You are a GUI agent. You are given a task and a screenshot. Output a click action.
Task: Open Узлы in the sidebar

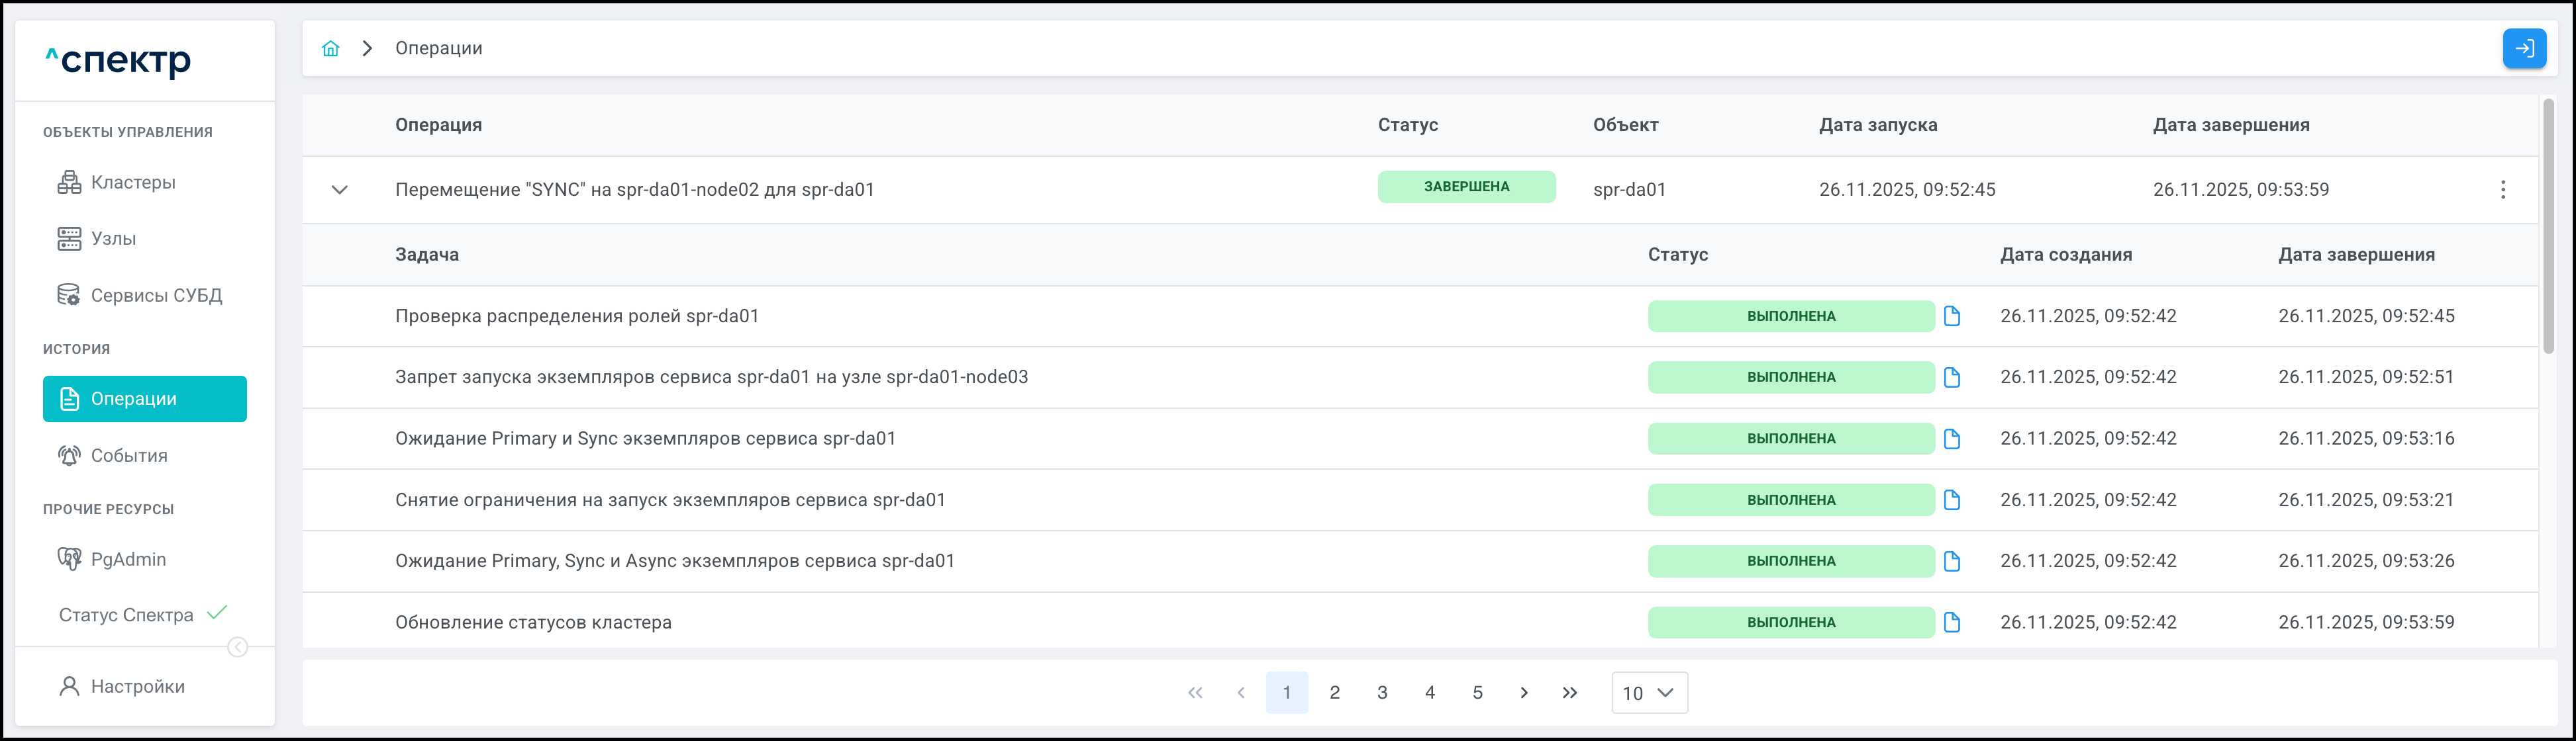(113, 239)
